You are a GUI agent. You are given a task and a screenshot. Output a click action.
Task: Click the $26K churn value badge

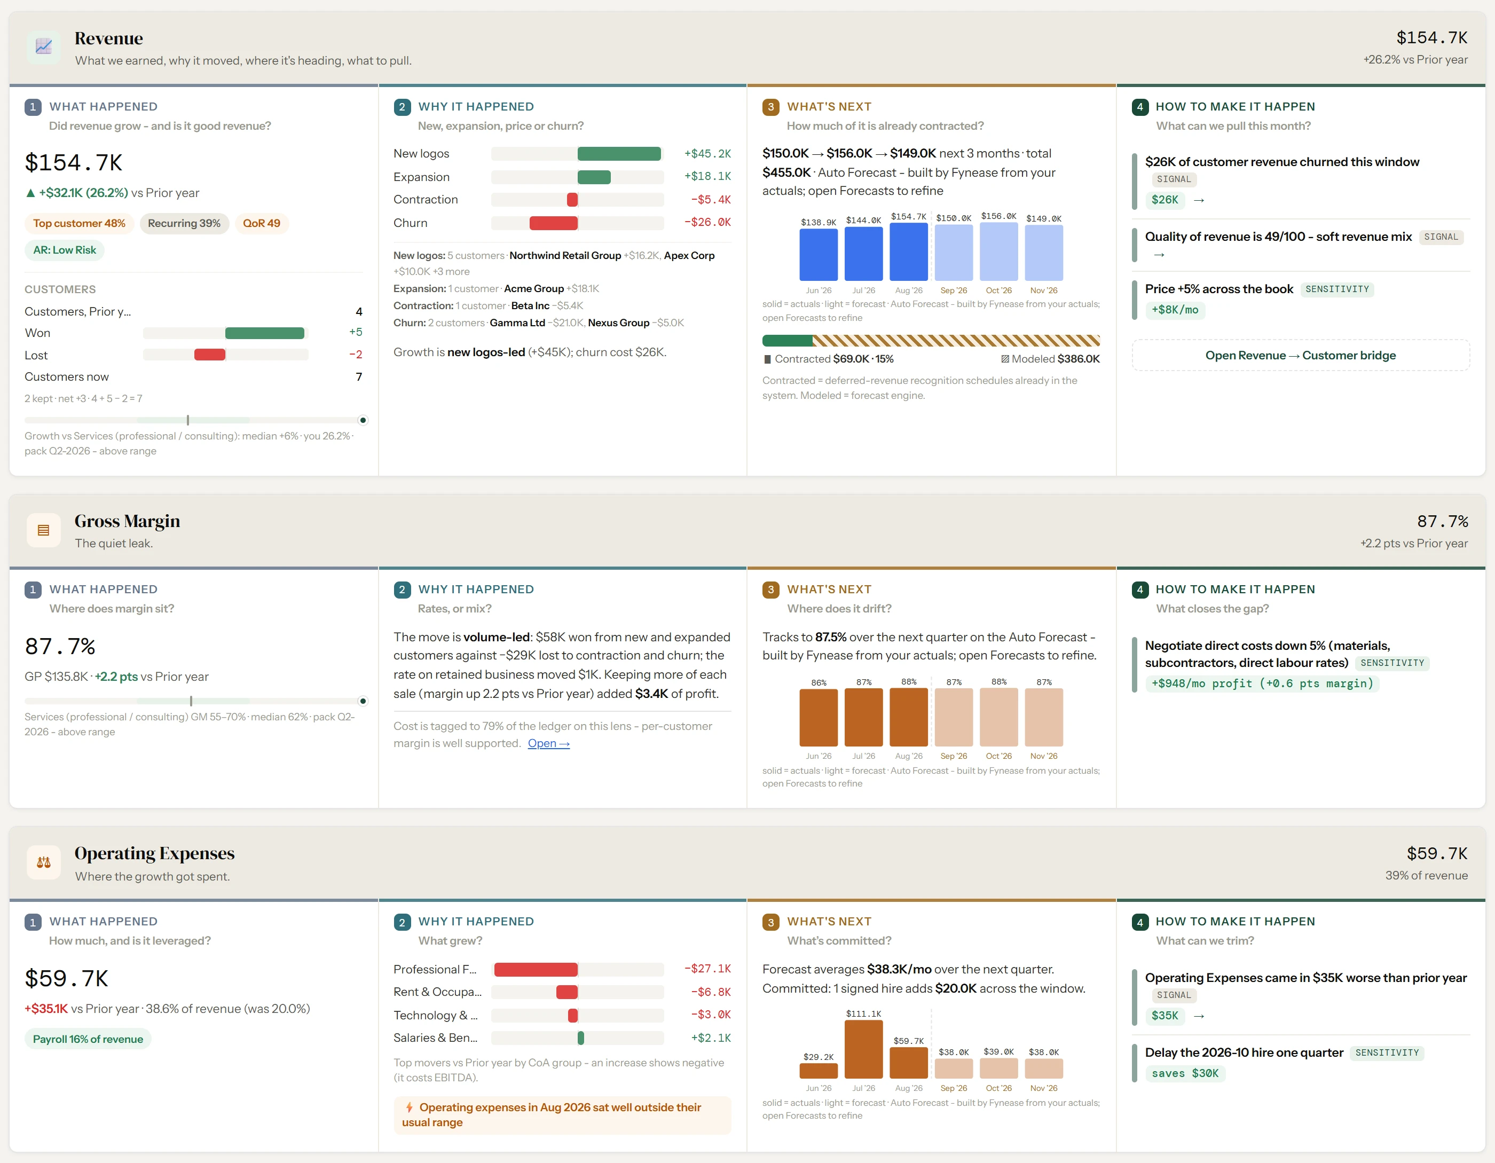coord(1164,200)
